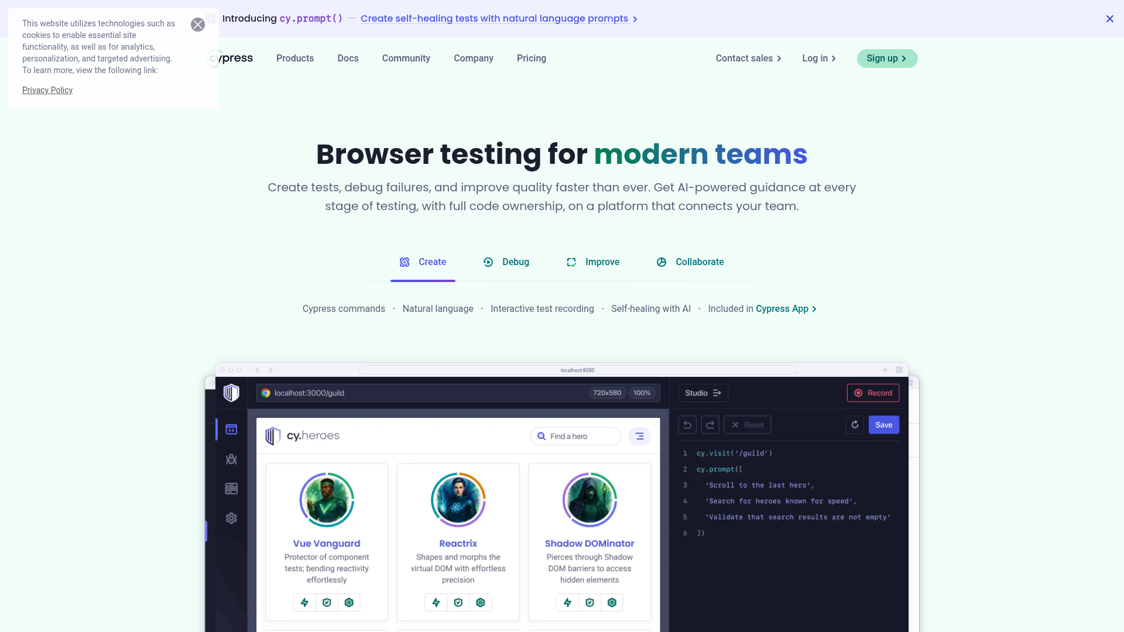Select the runs server icon in sidebar

231,488
